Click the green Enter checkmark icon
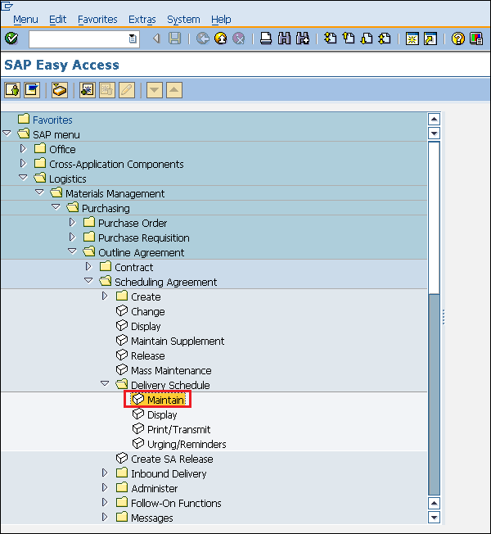491x534 pixels. coord(11,38)
